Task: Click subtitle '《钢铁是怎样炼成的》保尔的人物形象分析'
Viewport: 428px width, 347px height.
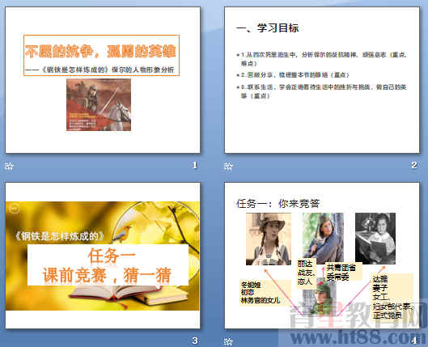Action: 100,70
